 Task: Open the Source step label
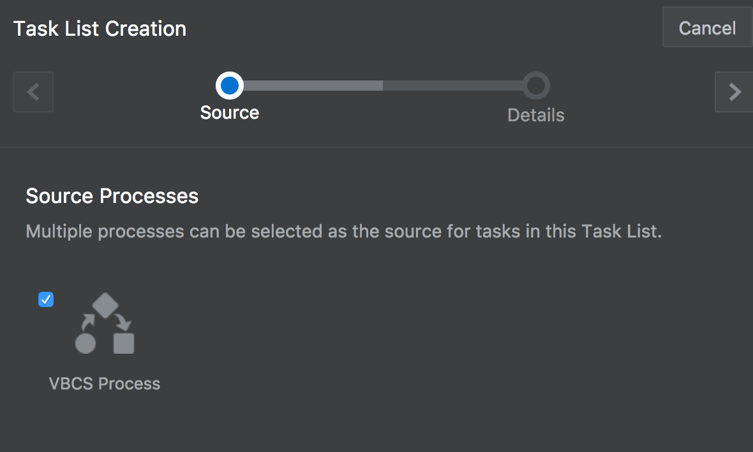(x=230, y=112)
